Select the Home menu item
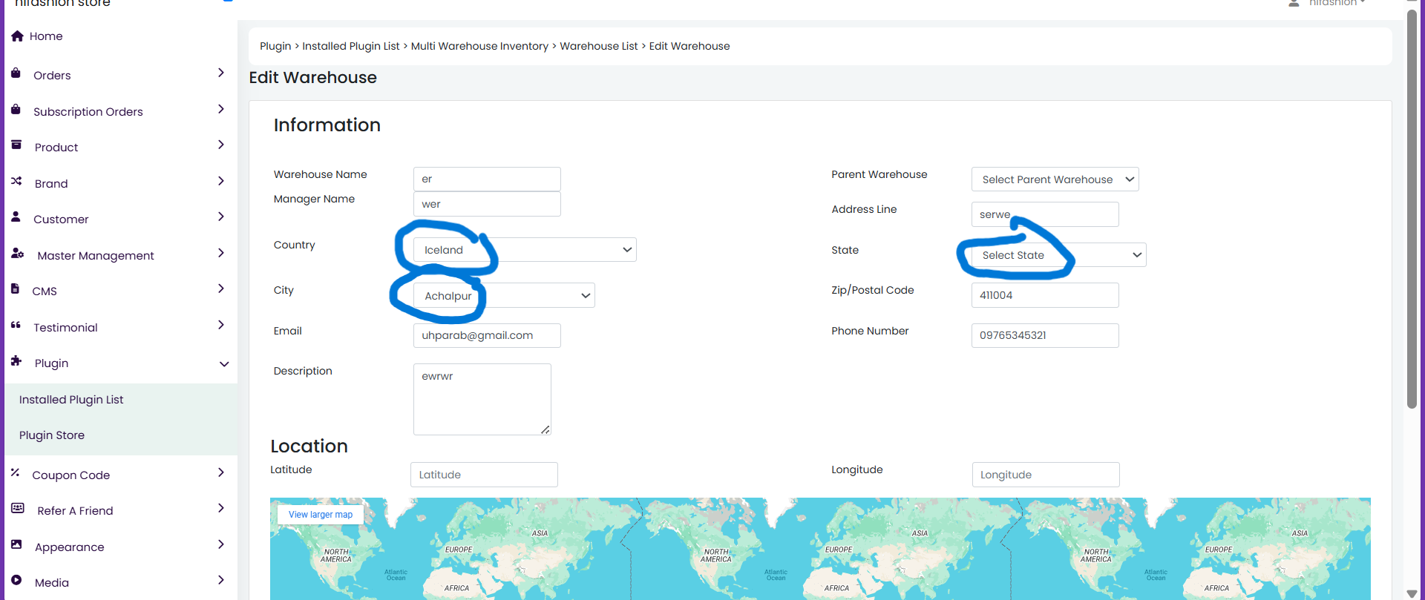 click(x=46, y=36)
